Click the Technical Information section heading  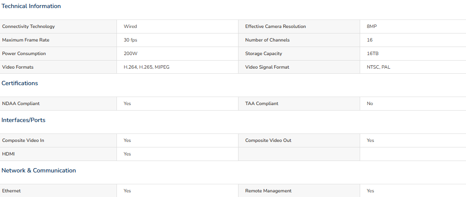point(31,6)
